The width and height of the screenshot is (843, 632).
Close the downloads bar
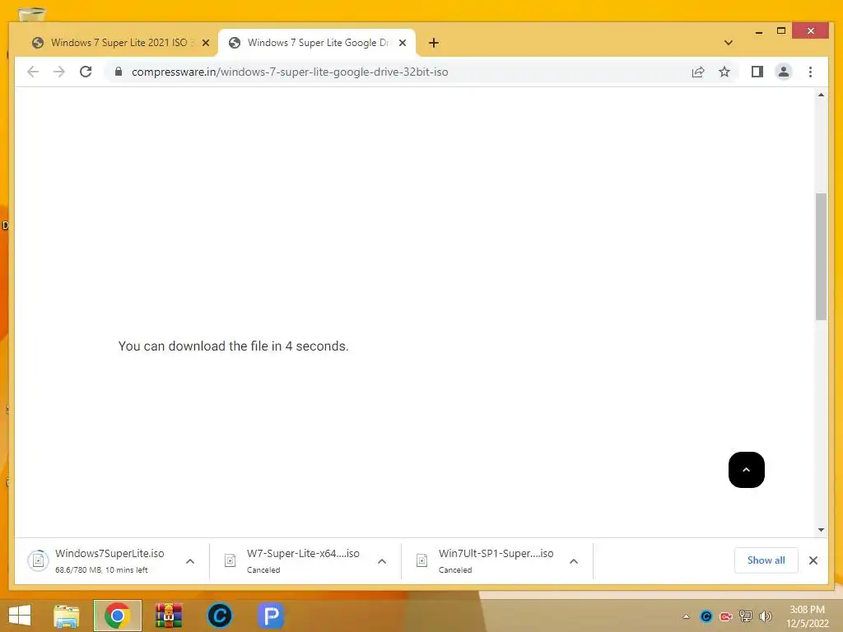(813, 560)
